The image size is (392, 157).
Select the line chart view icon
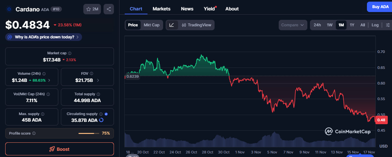172,25
